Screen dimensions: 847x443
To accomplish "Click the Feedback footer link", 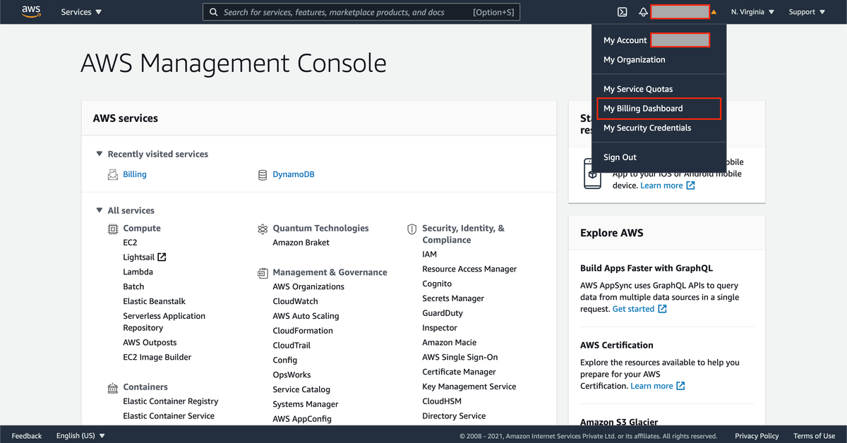I will (27, 436).
